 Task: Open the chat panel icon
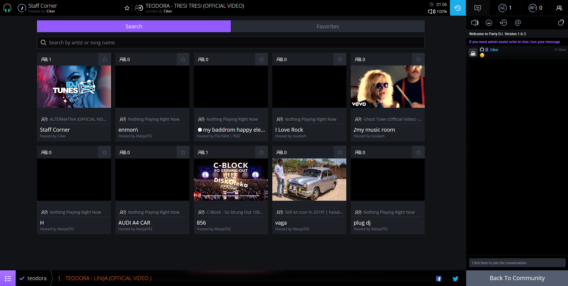(x=477, y=8)
